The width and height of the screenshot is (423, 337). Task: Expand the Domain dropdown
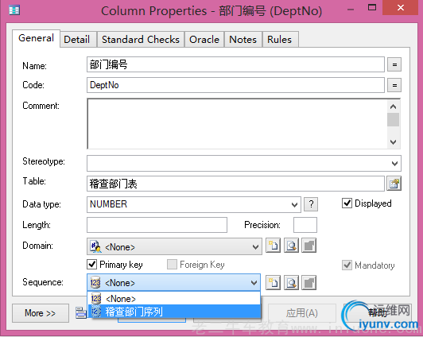click(x=255, y=246)
